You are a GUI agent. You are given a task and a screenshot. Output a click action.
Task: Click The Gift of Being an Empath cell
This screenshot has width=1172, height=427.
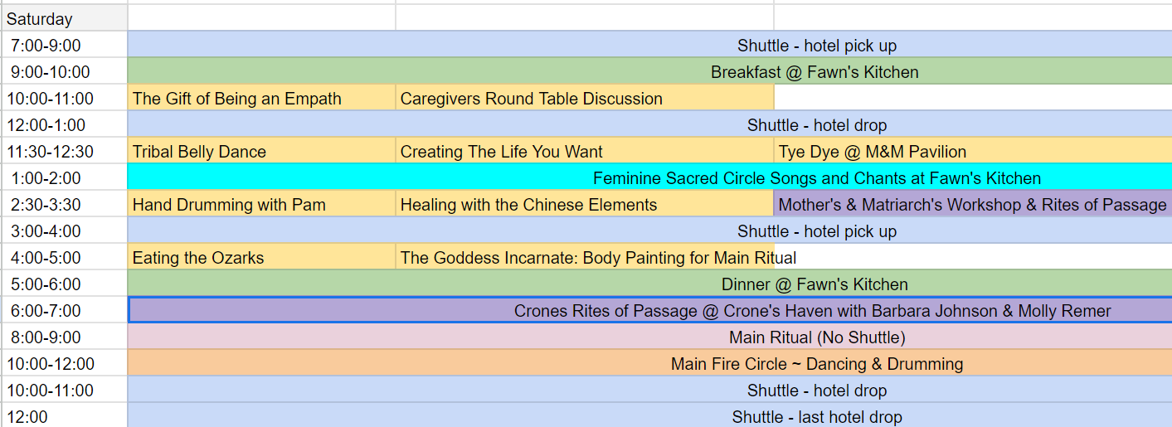pos(261,98)
